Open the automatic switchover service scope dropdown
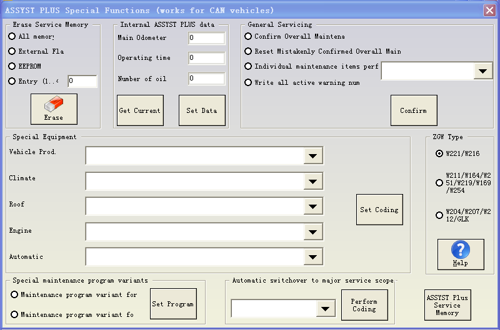500x330 pixels. (325, 309)
